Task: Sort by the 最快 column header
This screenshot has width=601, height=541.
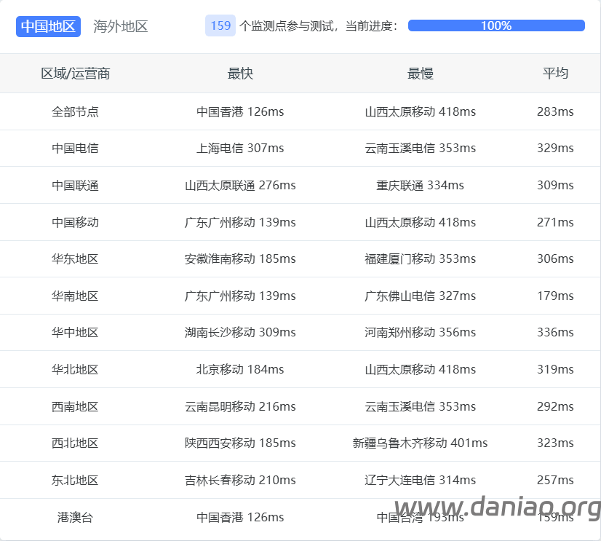Action: (240, 74)
